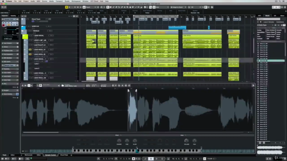The height and width of the screenshot is (161, 287).
Task: Click the Media rack search field
Action: tap(269, 19)
